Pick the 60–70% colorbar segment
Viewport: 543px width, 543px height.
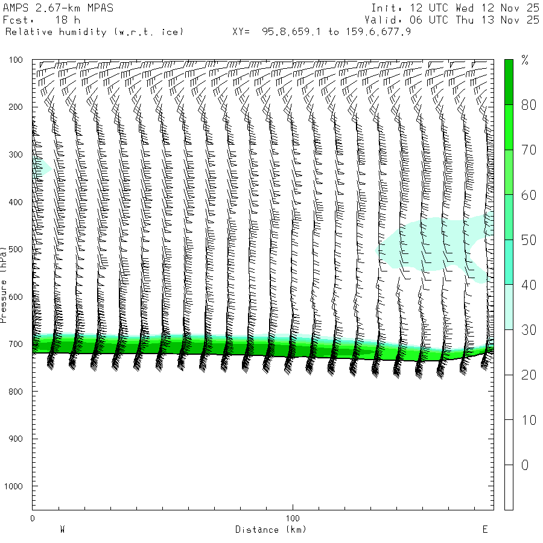click(509, 172)
